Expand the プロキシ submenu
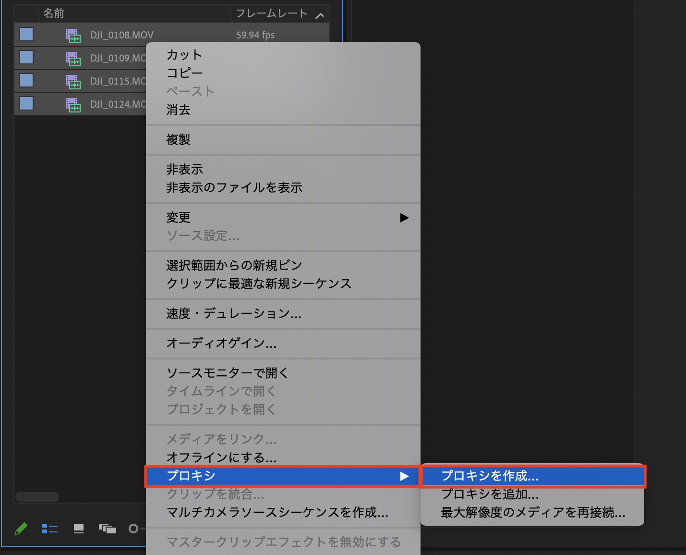 [283, 476]
